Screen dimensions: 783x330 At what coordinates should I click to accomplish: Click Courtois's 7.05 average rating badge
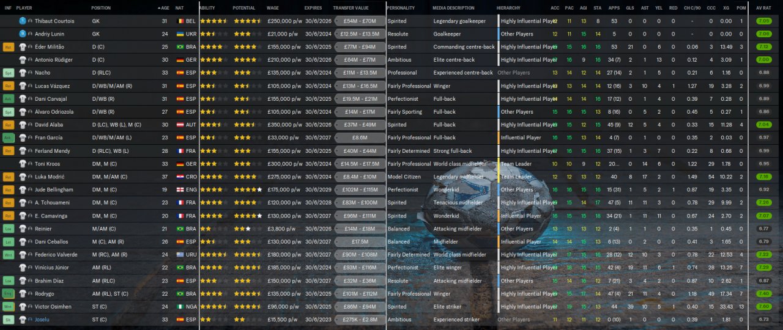click(763, 21)
